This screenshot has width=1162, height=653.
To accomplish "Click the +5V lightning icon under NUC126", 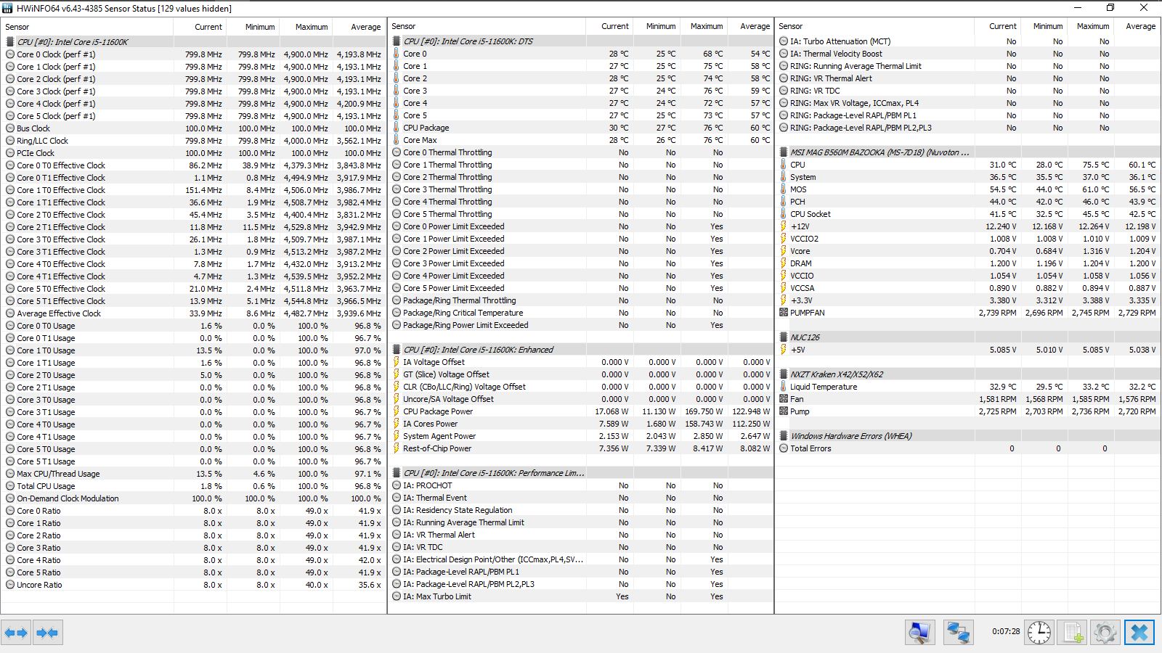I will (x=784, y=350).
